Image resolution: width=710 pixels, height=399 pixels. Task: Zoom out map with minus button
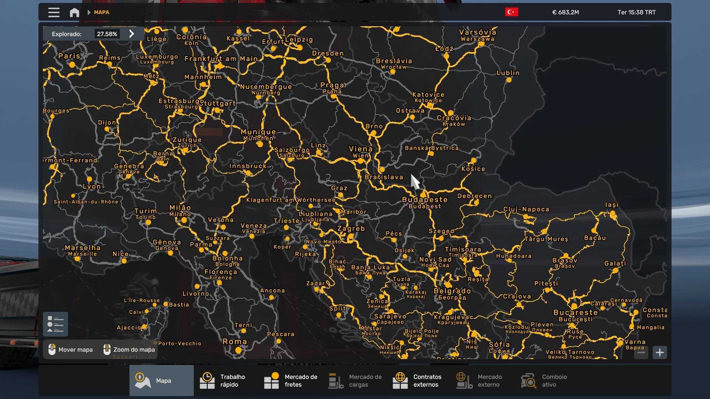point(641,352)
